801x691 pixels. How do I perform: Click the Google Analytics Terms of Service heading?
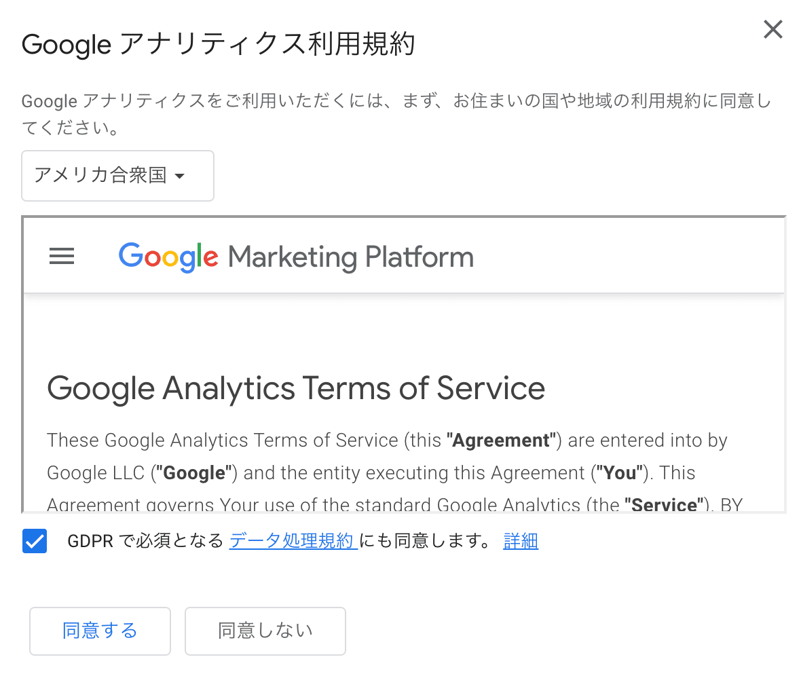coord(296,389)
